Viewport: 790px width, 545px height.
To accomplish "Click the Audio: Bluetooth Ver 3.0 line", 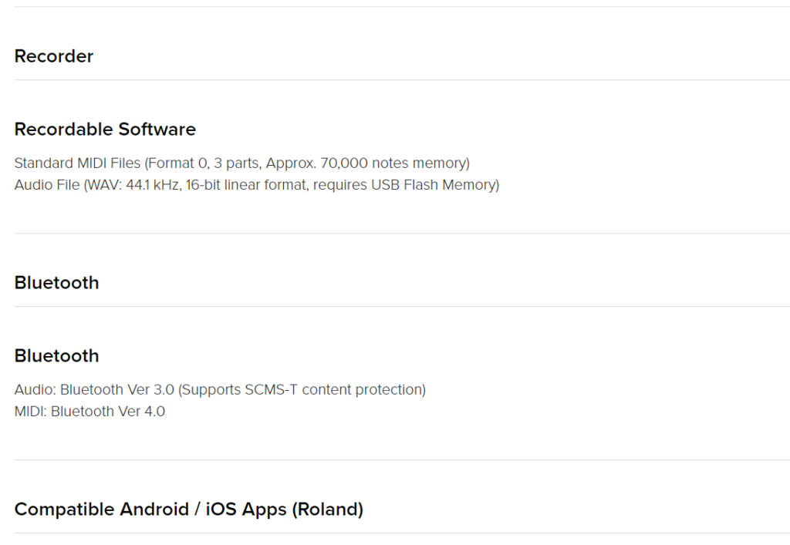I will [220, 389].
